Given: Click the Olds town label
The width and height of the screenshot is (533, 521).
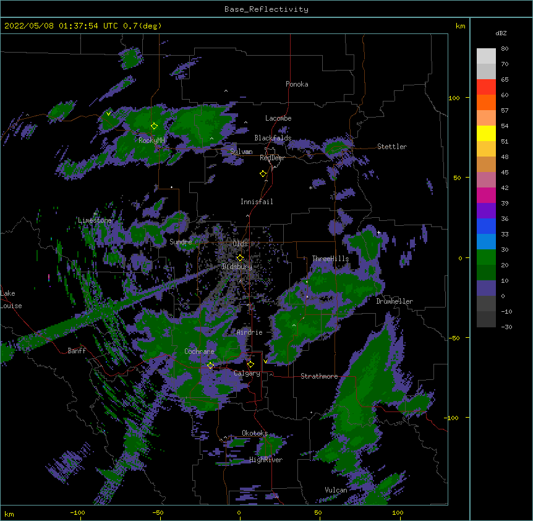Looking at the screenshot, I should point(240,244).
